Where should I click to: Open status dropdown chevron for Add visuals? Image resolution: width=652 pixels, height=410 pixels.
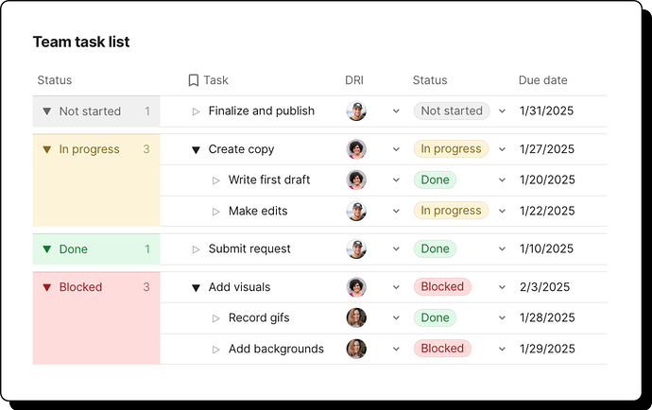click(502, 287)
